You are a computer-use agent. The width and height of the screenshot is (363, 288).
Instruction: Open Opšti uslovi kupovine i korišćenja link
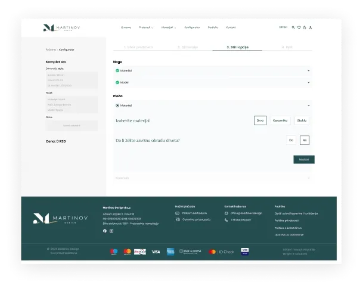coord(296,213)
